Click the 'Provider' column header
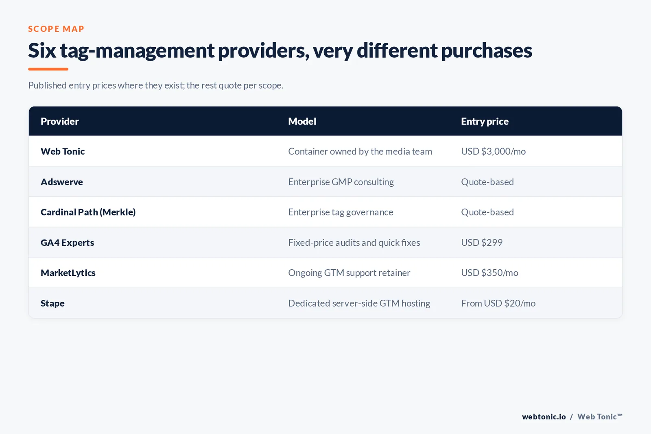651x434 pixels. [60, 121]
